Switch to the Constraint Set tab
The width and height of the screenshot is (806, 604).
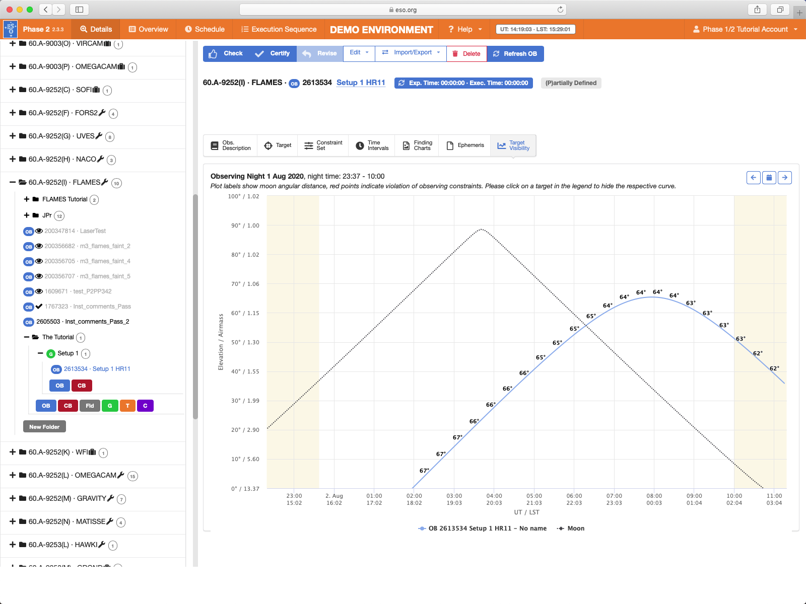tap(323, 145)
